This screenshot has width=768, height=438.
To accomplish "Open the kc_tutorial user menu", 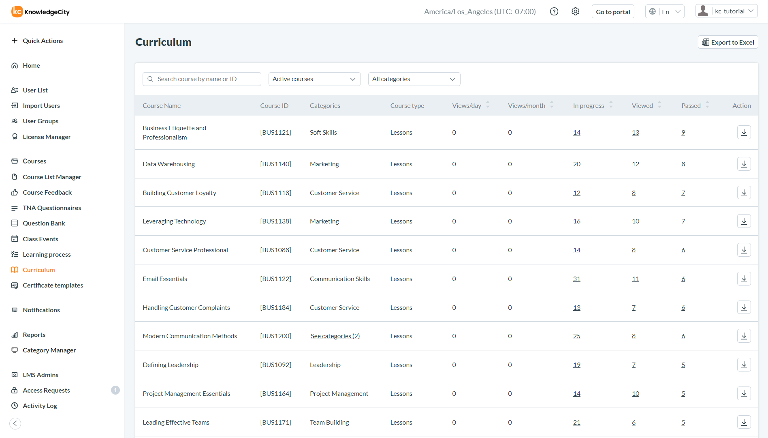I will [727, 11].
